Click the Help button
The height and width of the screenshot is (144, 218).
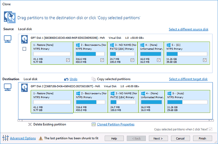point(114,138)
